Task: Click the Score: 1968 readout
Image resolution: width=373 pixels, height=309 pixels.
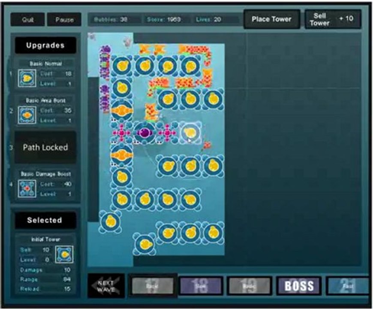Action: 164,19
